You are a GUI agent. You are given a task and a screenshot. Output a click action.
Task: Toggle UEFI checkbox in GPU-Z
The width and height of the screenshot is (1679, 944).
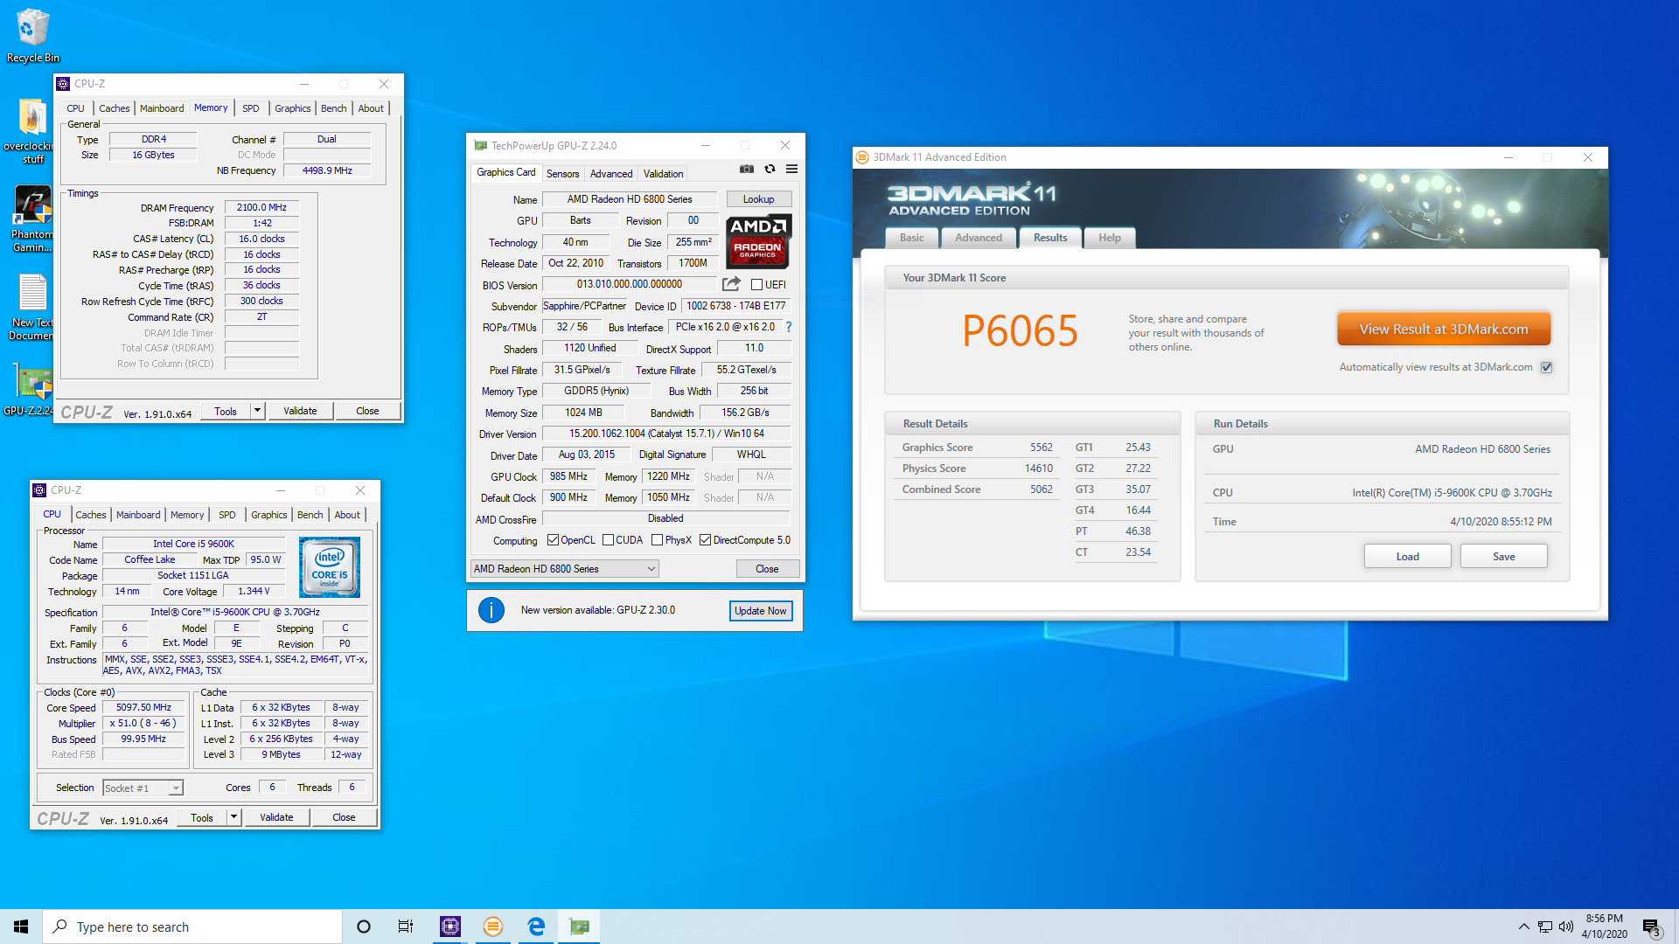[756, 285]
